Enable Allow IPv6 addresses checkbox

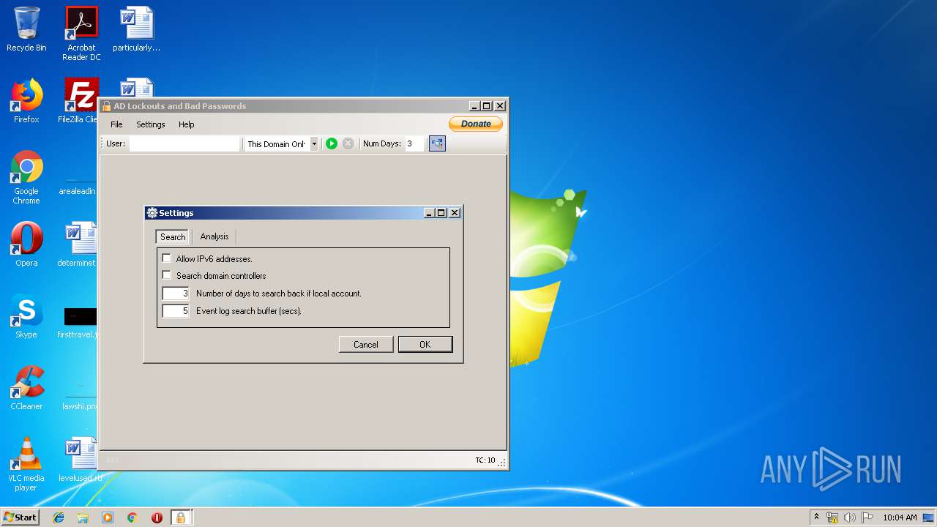coord(167,258)
